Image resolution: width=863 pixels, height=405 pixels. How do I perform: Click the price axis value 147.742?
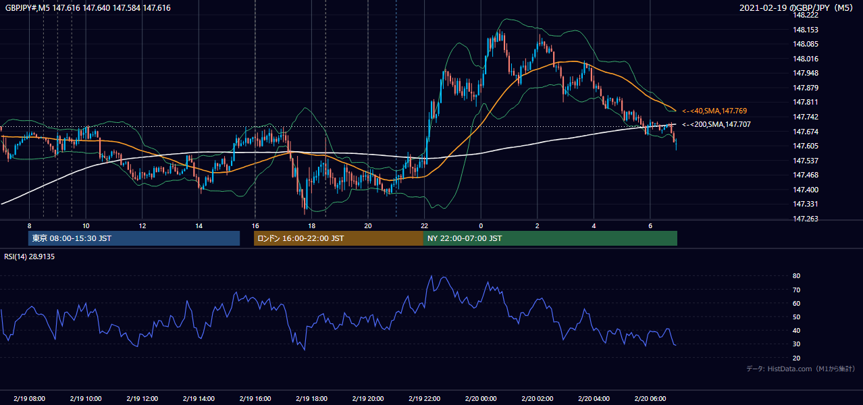point(805,117)
